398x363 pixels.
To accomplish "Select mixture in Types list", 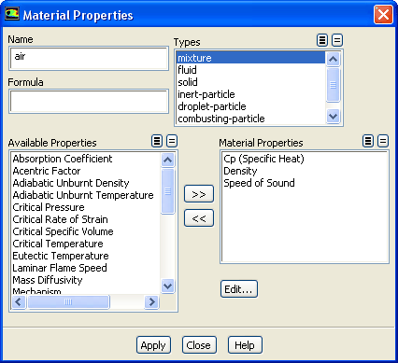I will click(x=250, y=58).
